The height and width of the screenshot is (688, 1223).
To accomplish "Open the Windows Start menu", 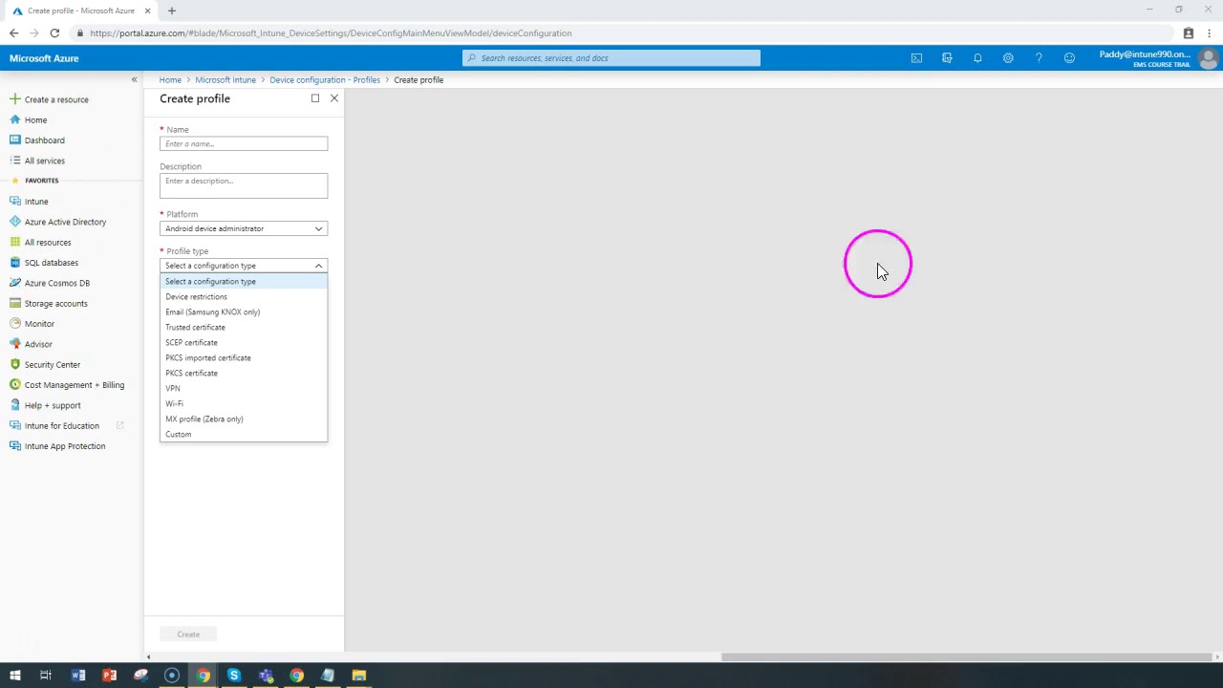I will 15,676.
